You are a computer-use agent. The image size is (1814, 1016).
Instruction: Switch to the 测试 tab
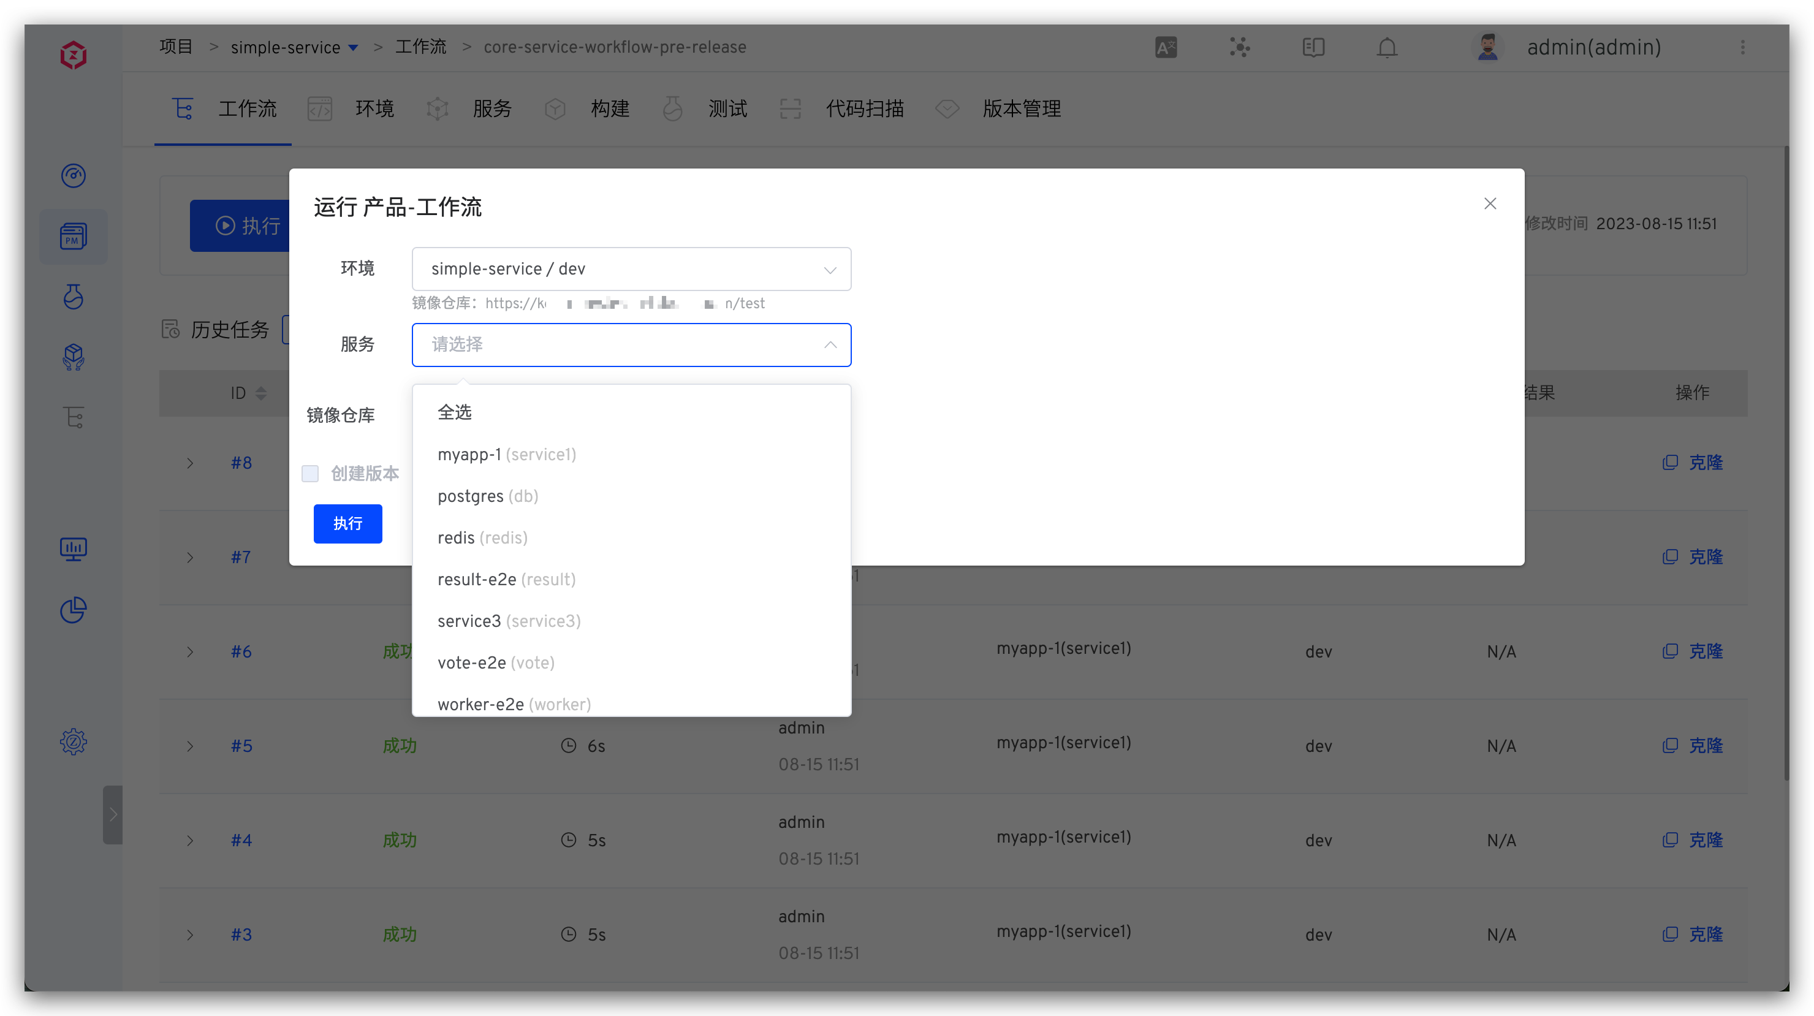(x=705, y=108)
